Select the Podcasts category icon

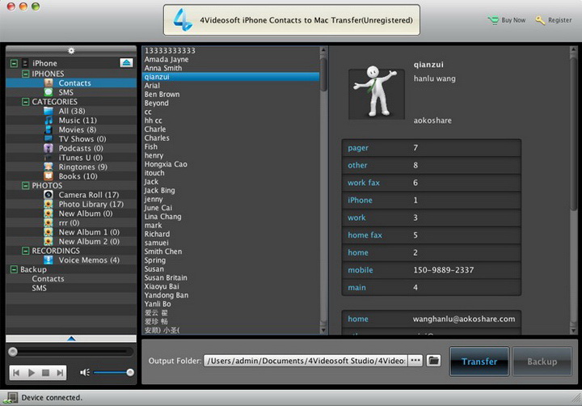48,148
